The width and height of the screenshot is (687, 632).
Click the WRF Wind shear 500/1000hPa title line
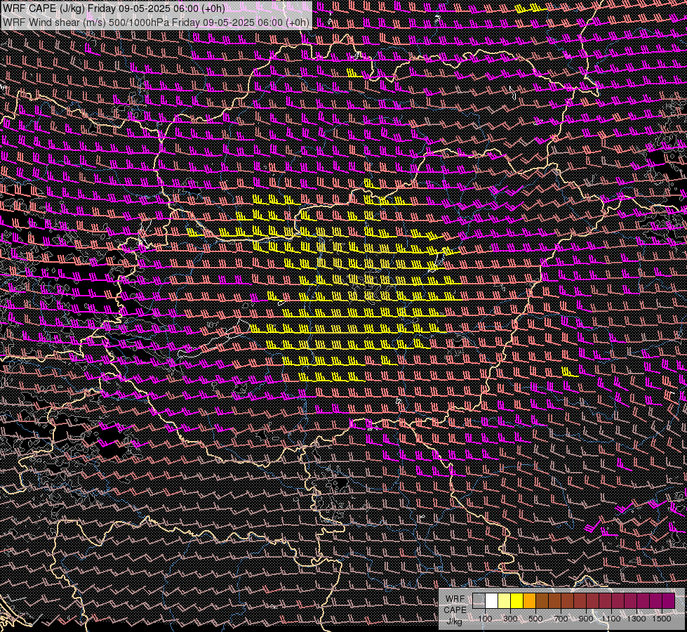156,22
